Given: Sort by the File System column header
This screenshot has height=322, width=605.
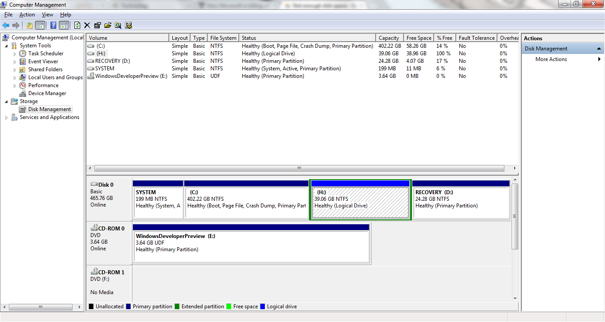Looking at the screenshot, I should [x=224, y=38].
